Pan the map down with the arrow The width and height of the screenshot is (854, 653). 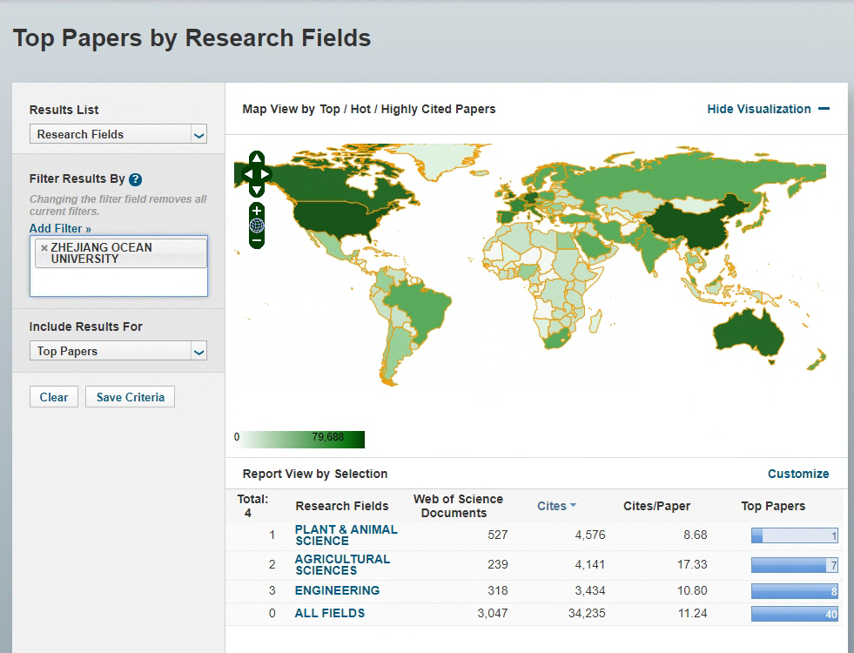pos(256,189)
